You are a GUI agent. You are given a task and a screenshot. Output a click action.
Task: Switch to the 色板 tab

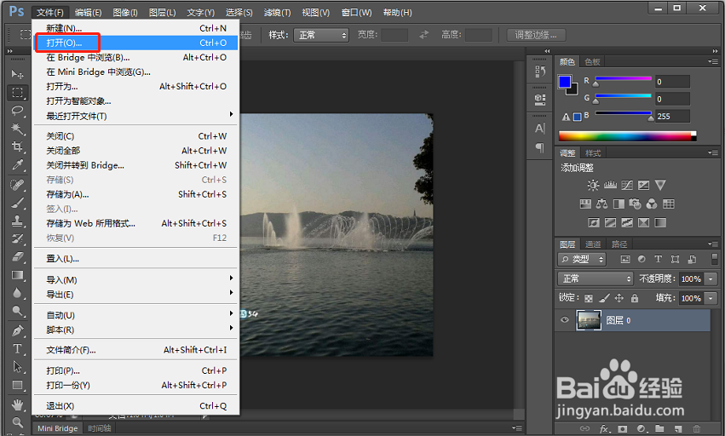coord(592,62)
